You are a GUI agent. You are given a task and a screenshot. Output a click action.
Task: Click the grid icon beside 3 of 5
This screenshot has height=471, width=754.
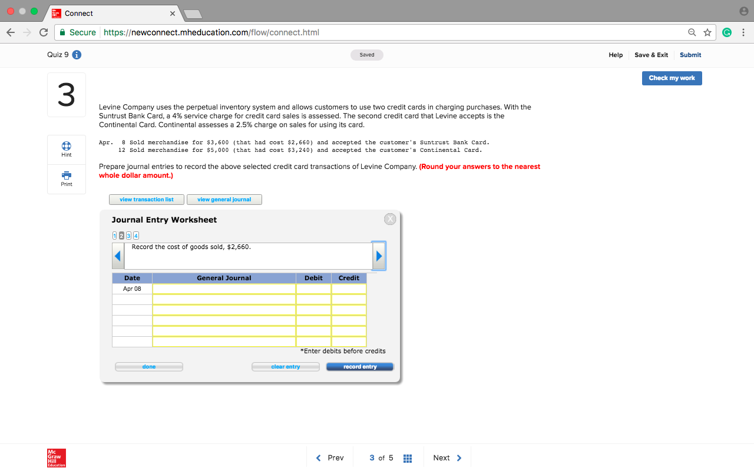pyautogui.click(x=407, y=457)
